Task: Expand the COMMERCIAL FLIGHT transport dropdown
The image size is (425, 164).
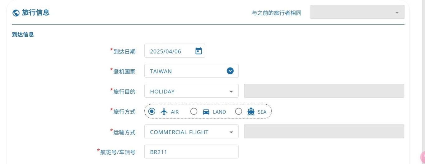Action: 191,131
